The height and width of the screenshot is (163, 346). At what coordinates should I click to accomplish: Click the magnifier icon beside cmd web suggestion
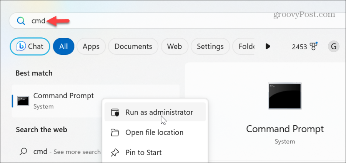pos(23,151)
